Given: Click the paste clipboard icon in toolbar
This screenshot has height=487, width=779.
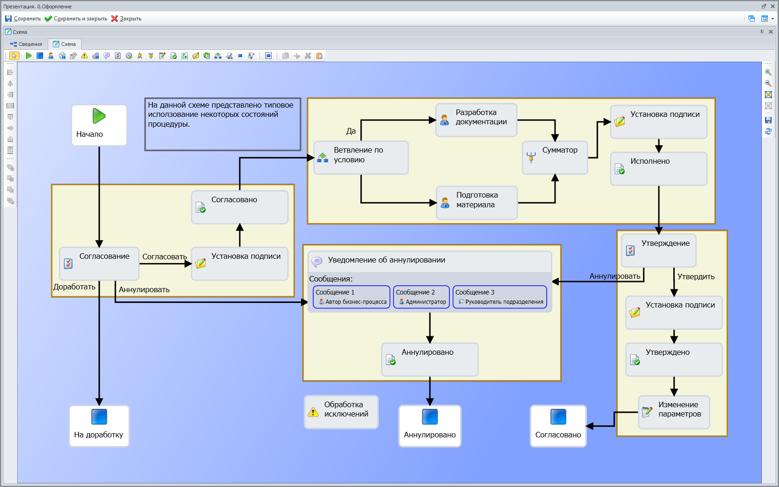Looking at the screenshot, I should coord(319,56).
